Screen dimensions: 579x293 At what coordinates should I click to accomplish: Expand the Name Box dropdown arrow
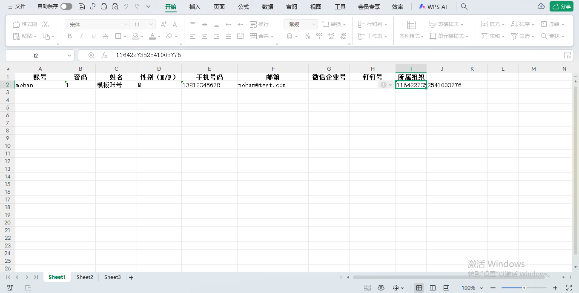[69, 55]
